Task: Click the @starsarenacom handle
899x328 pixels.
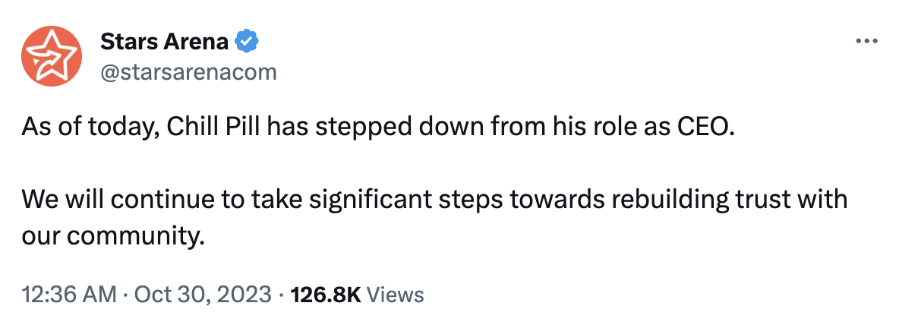Action: point(188,72)
